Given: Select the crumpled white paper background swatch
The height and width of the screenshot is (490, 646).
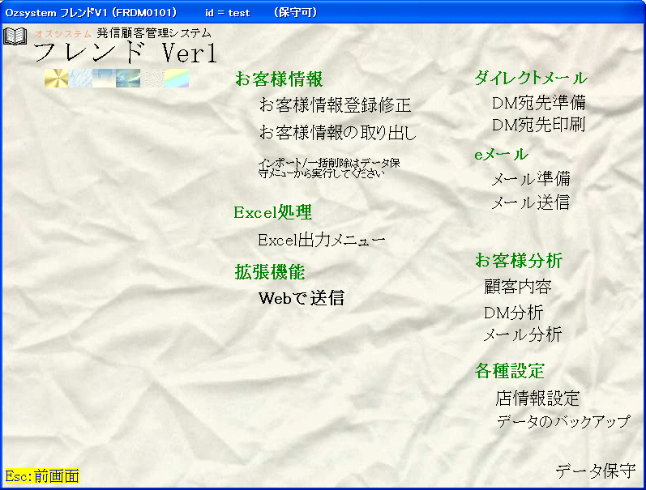Looking at the screenshot, I should 152,78.
